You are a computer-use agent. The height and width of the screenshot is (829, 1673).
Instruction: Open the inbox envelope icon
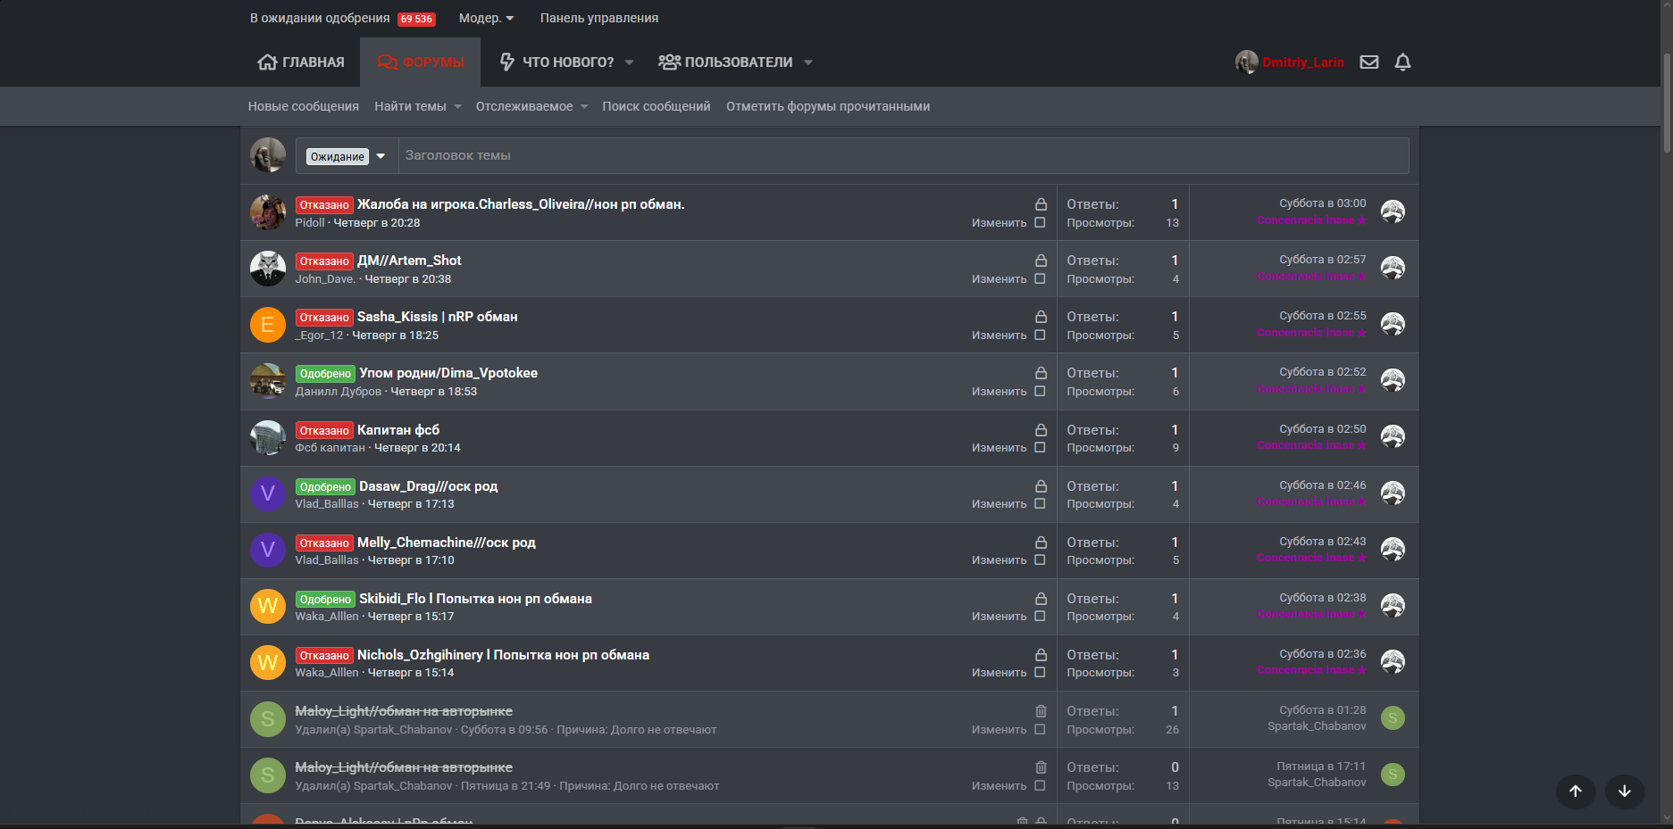tap(1368, 62)
